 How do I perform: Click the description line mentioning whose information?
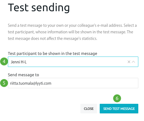70,32
